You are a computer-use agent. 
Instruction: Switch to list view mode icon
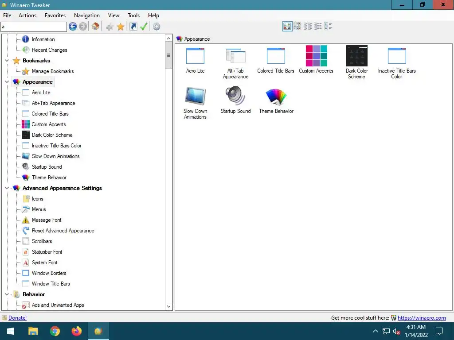(308, 26)
